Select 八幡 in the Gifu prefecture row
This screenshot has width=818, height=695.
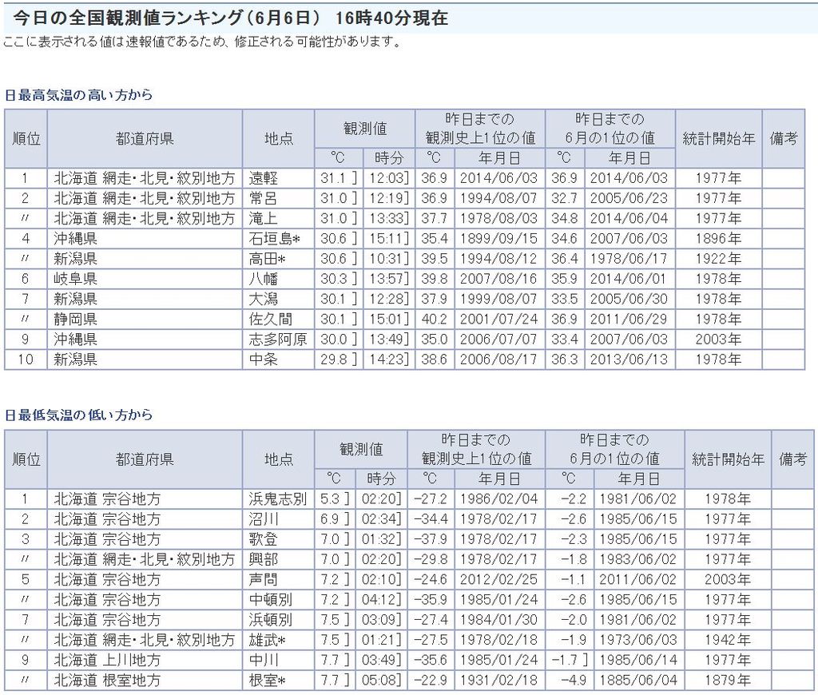[264, 279]
